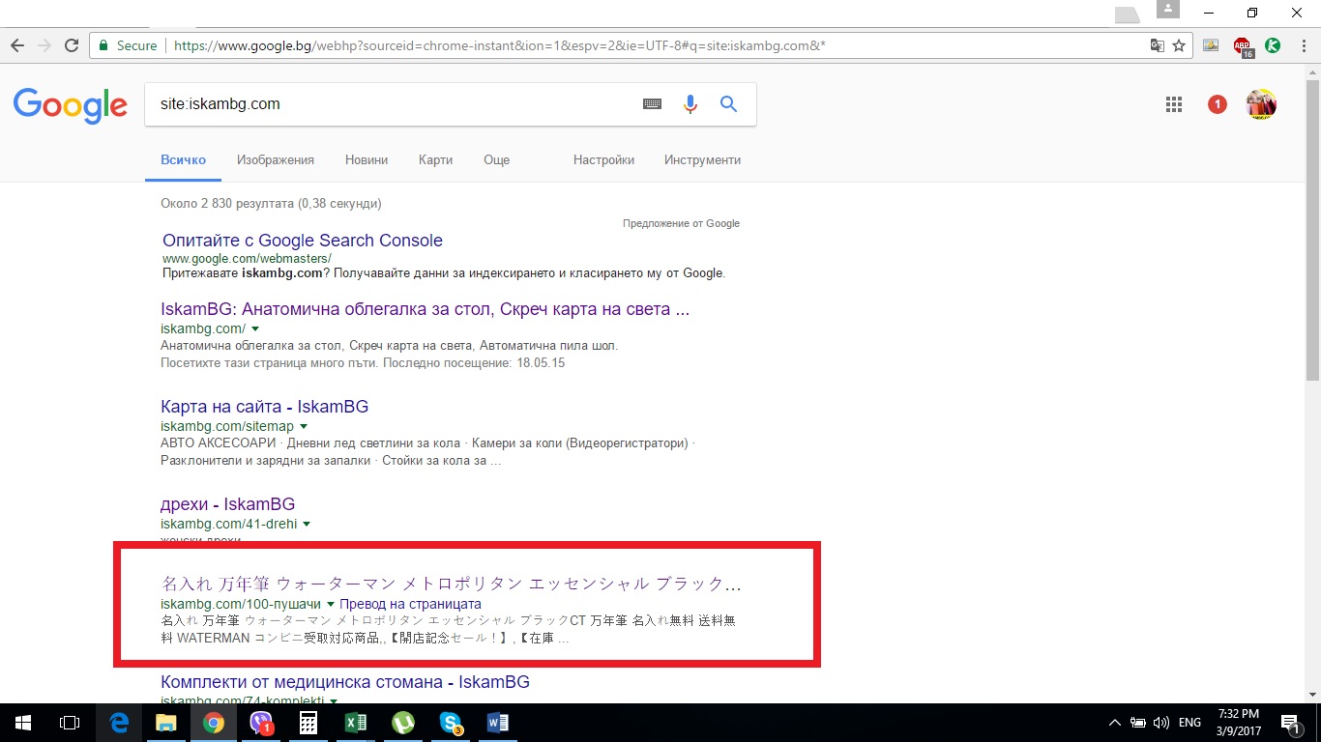Click the browser forward arrow
This screenshot has width=1321, height=742.
44,45
